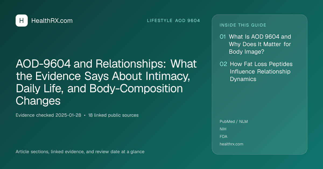Click the HealthRX H logo icon

click(x=22, y=21)
